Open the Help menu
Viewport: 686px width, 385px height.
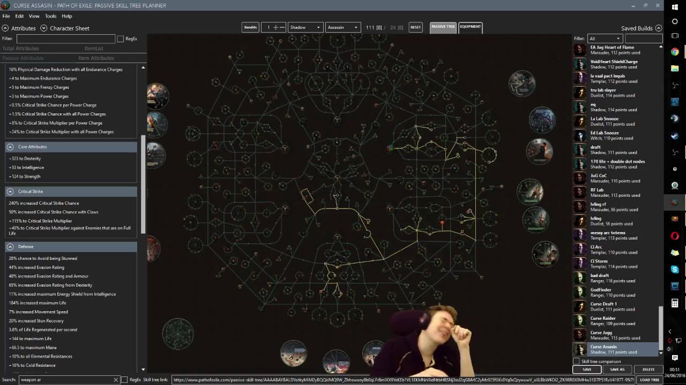(66, 16)
